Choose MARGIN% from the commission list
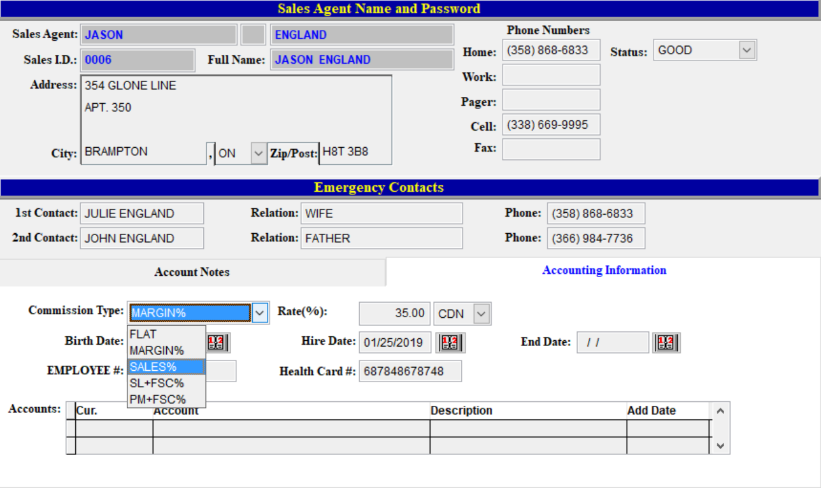821x488 pixels. pyautogui.click(x=166, y=350)
